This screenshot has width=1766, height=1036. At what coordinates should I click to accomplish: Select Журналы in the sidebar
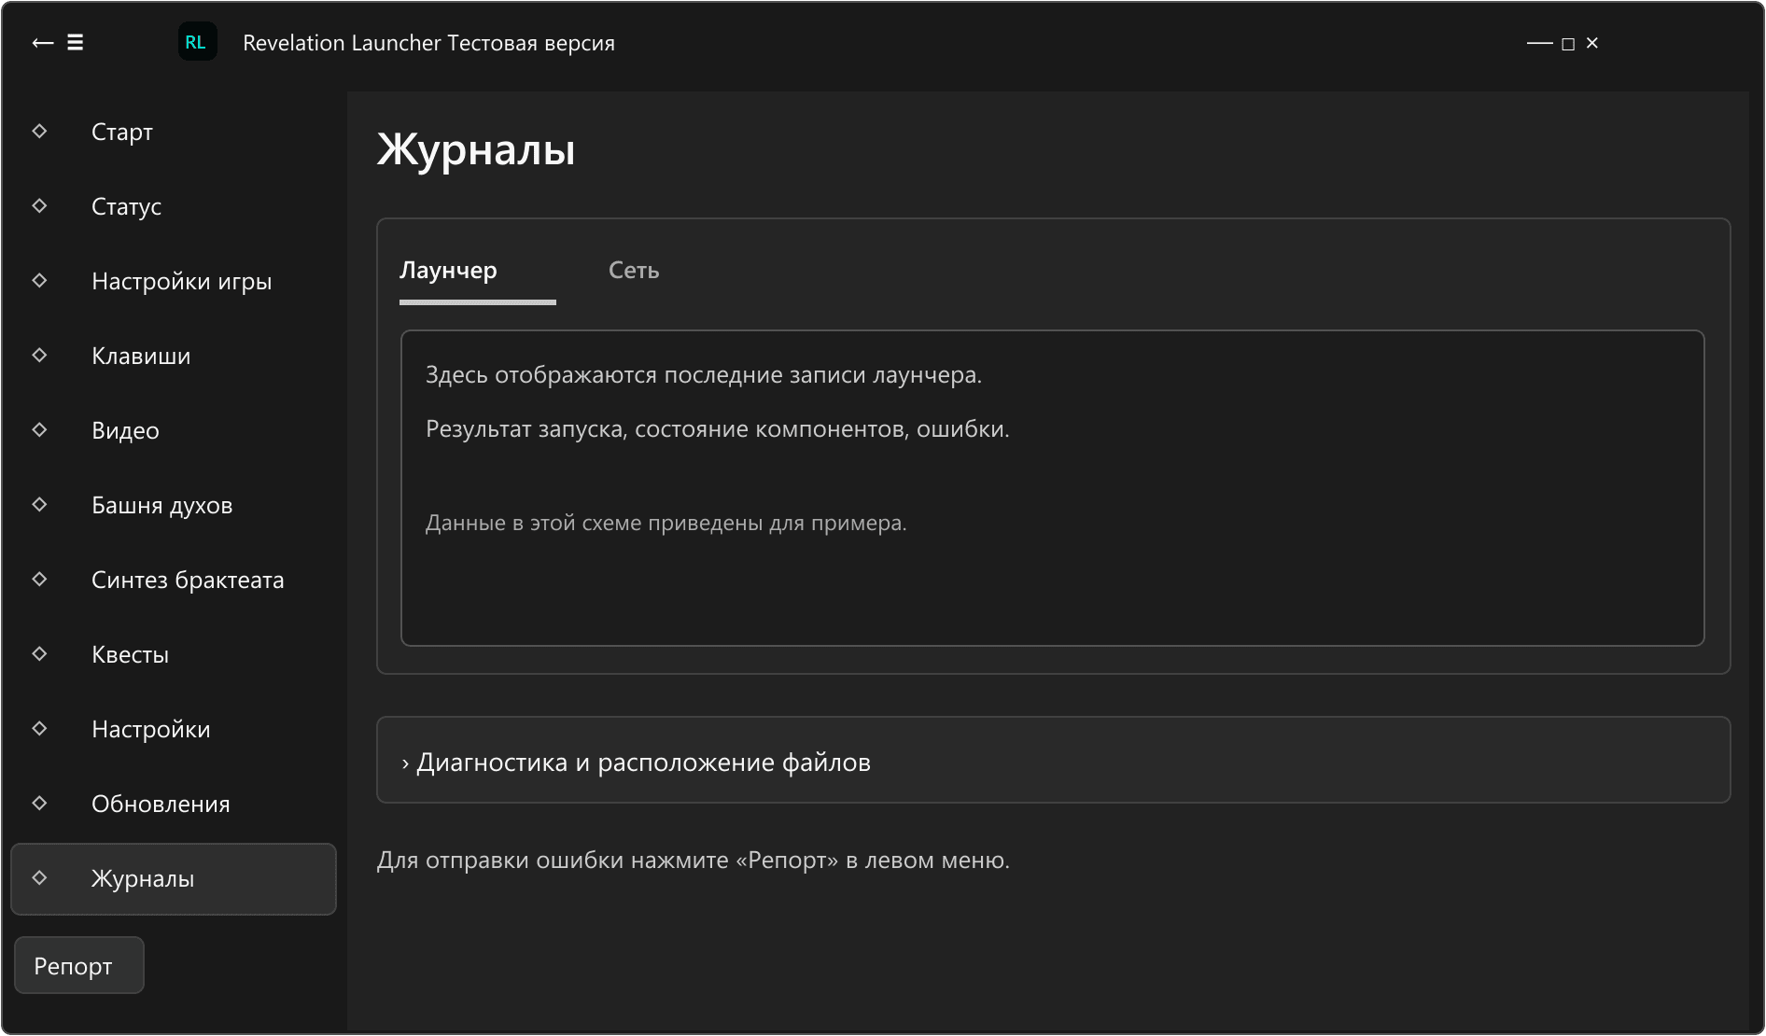[174, 879]
